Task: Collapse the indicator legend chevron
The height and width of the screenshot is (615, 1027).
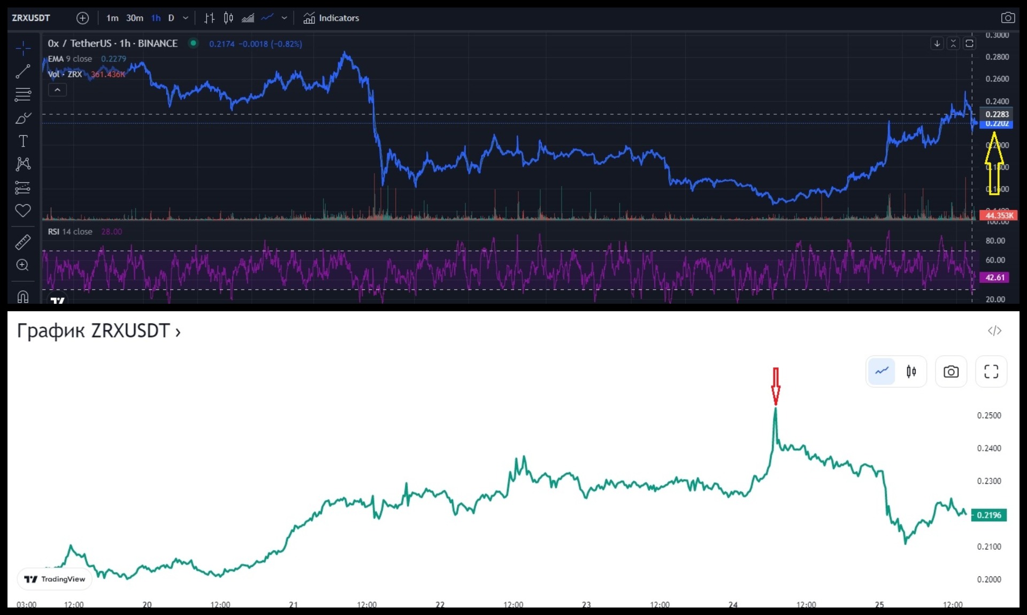Action: [57, 90]
